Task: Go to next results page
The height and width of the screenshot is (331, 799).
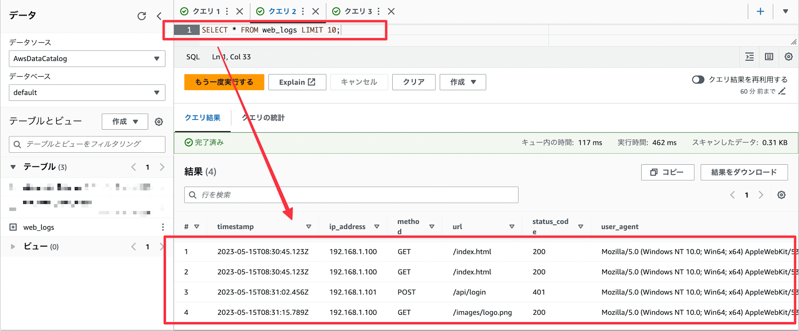Action: click(761, 195)
